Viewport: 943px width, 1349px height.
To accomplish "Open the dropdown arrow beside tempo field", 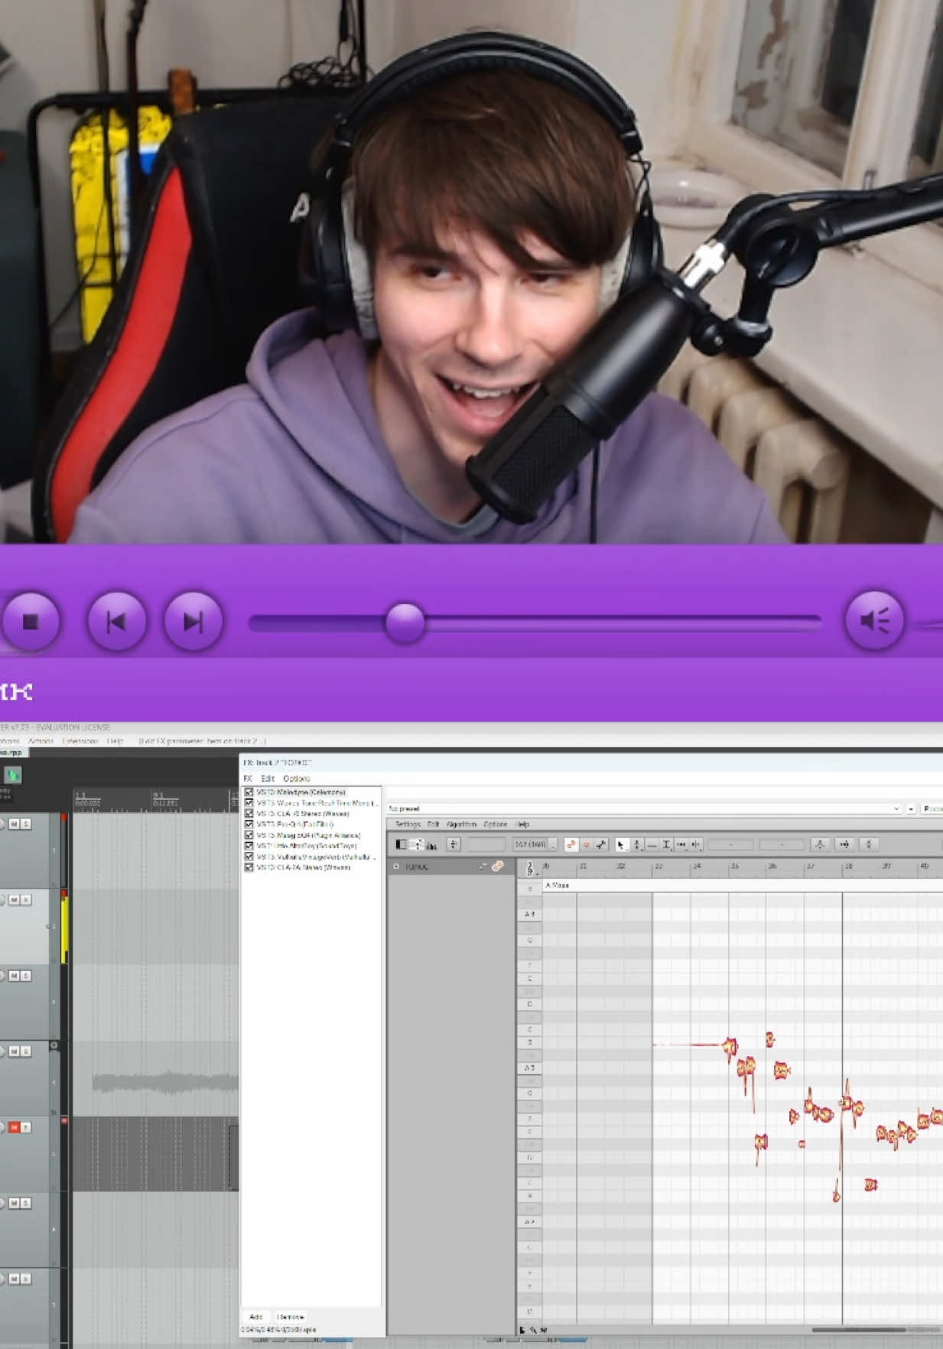I will pyautogui.click(x=553, y=844).
